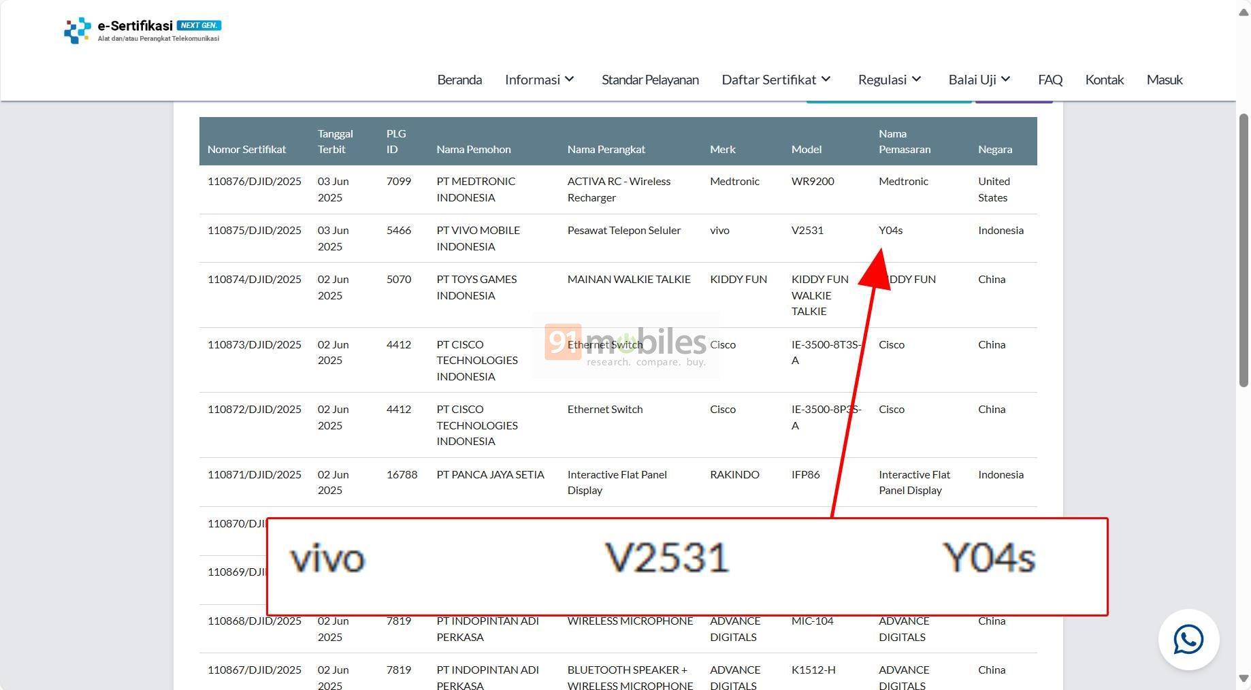Viewport: 1251px width, 690px height.
Task: Open the Standar Pelayanan page
Action: (650, 80)
